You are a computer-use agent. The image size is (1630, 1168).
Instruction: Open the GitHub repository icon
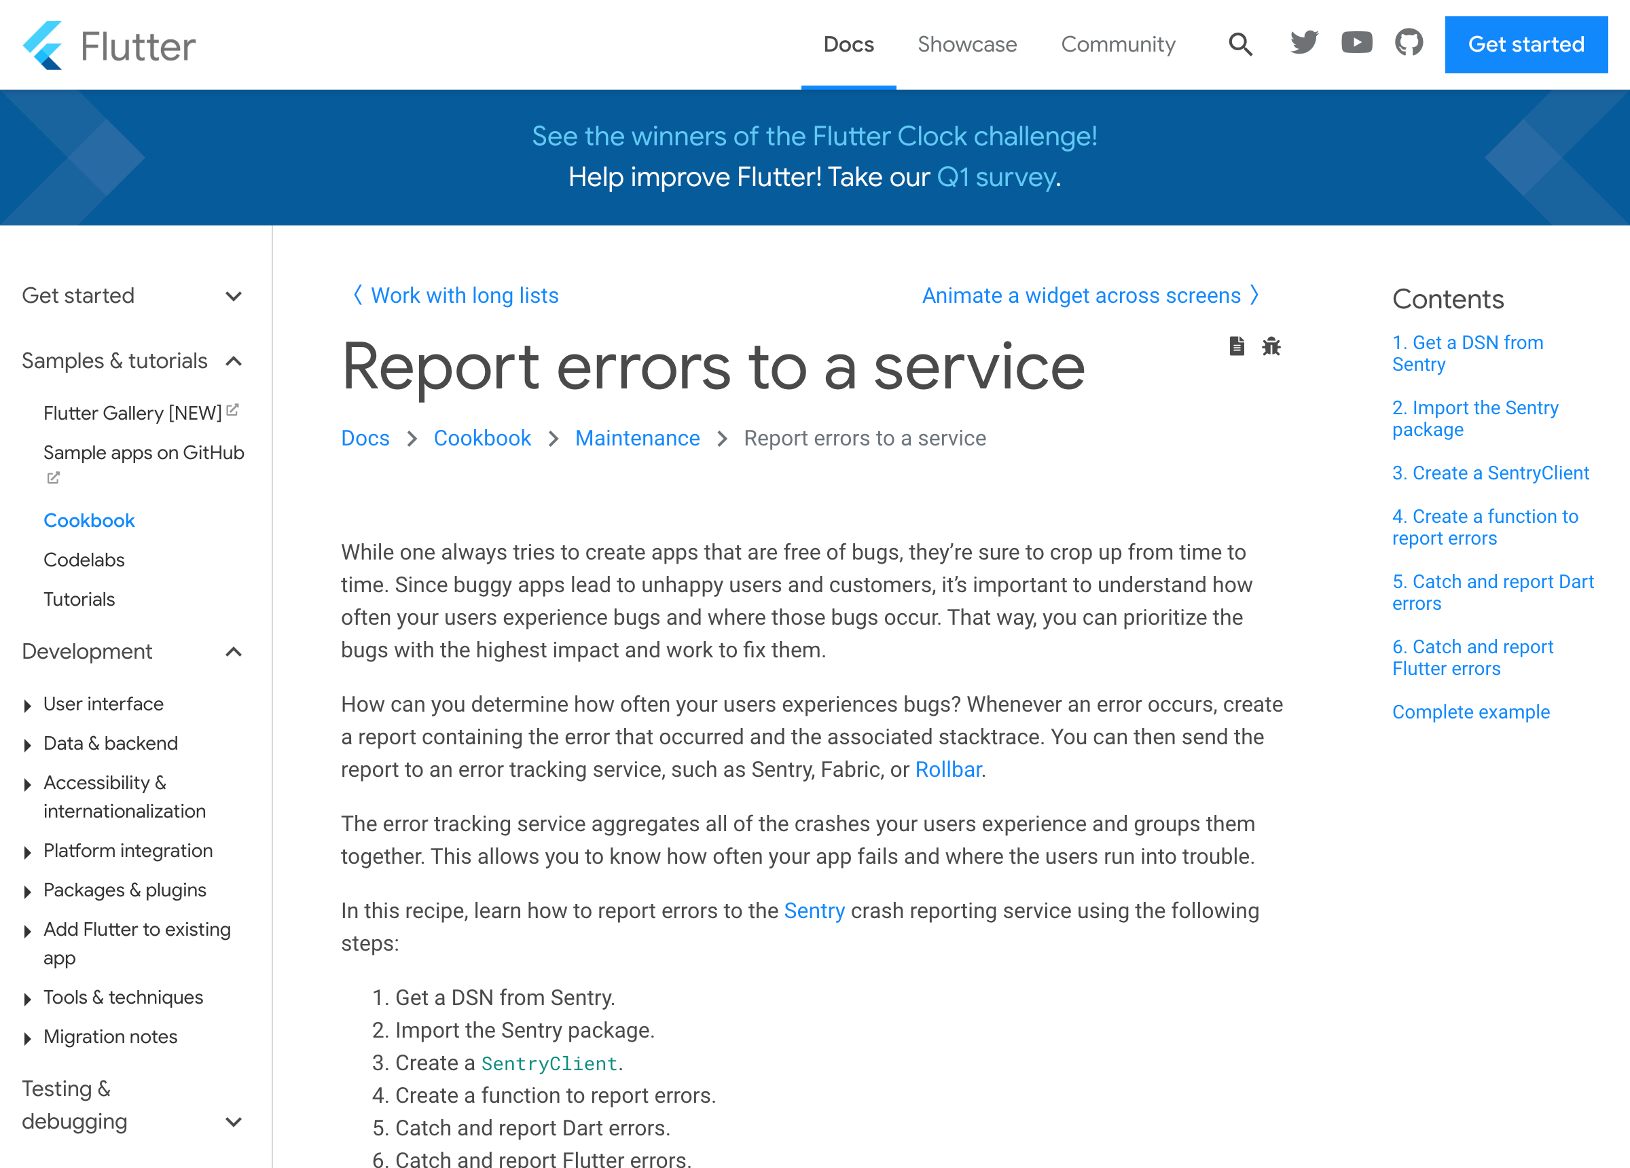click(1409, 43)
